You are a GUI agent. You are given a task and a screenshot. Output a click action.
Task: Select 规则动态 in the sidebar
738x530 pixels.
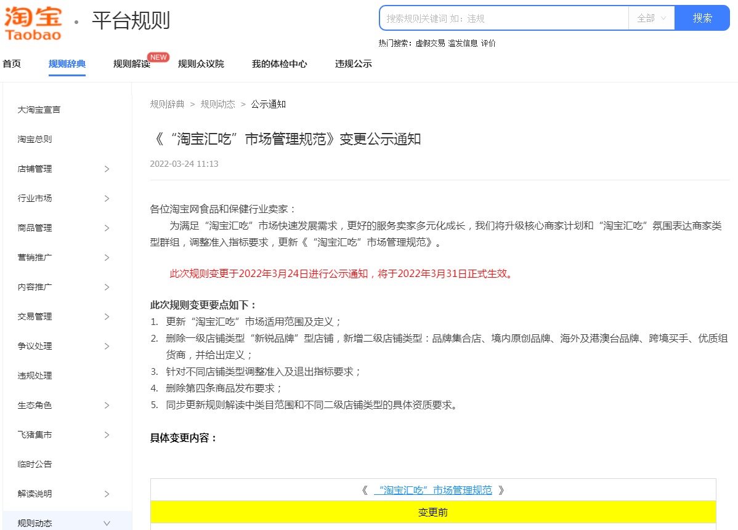[x=35, y=523]
